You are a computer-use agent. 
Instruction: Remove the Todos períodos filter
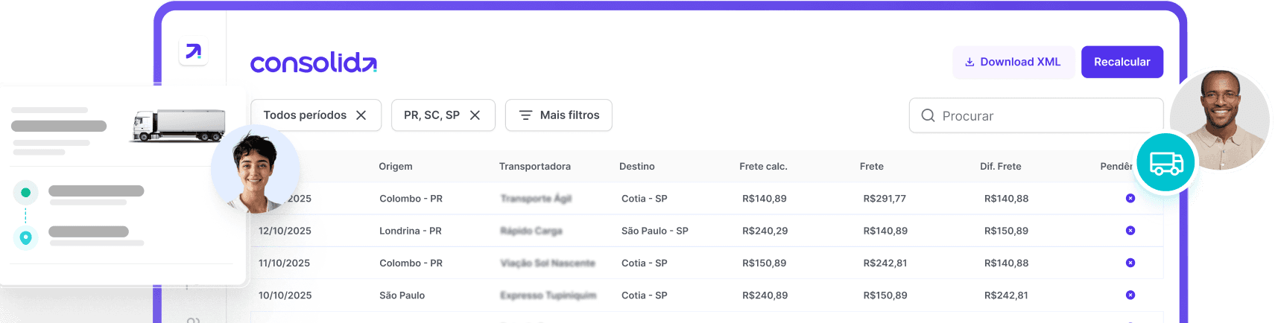tap(361, 115)
